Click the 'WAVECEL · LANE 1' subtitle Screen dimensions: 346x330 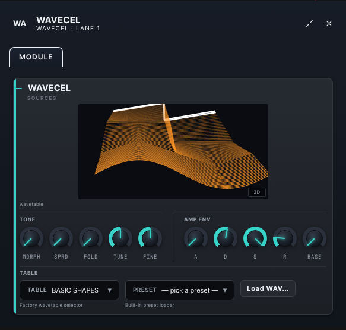click(x=68, y=29)
